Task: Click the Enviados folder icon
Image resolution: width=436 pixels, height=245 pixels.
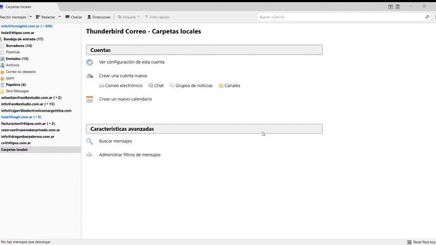Action: (x=3, y=59)
